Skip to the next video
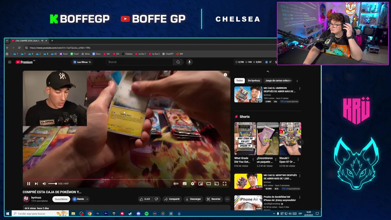Image resolution: width=391 pixels, height=220 pixels. (36, 184)
